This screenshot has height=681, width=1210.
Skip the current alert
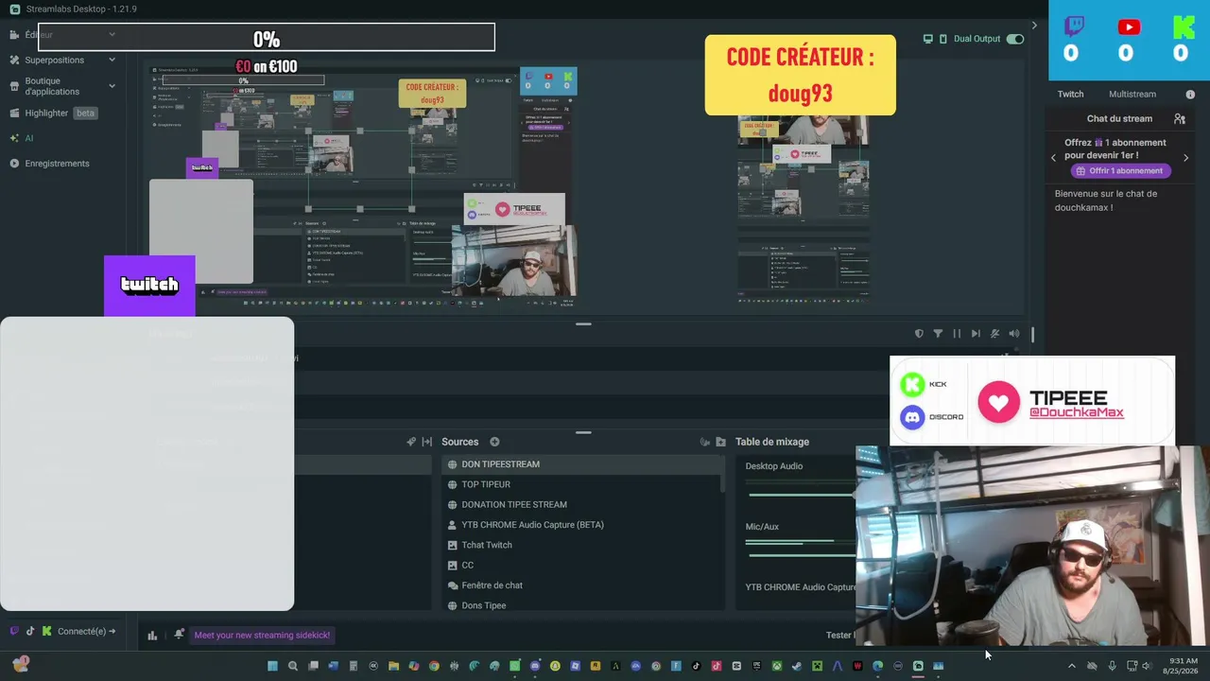[976, 334]
